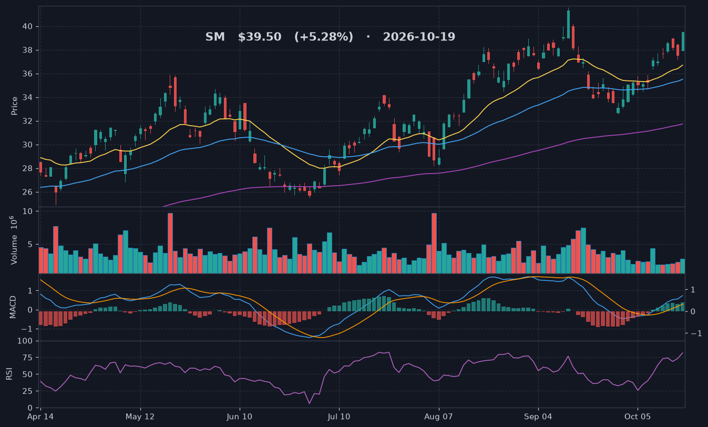
Task: Click the tallest volume bar in early August
Action: [x=434, y=243]
